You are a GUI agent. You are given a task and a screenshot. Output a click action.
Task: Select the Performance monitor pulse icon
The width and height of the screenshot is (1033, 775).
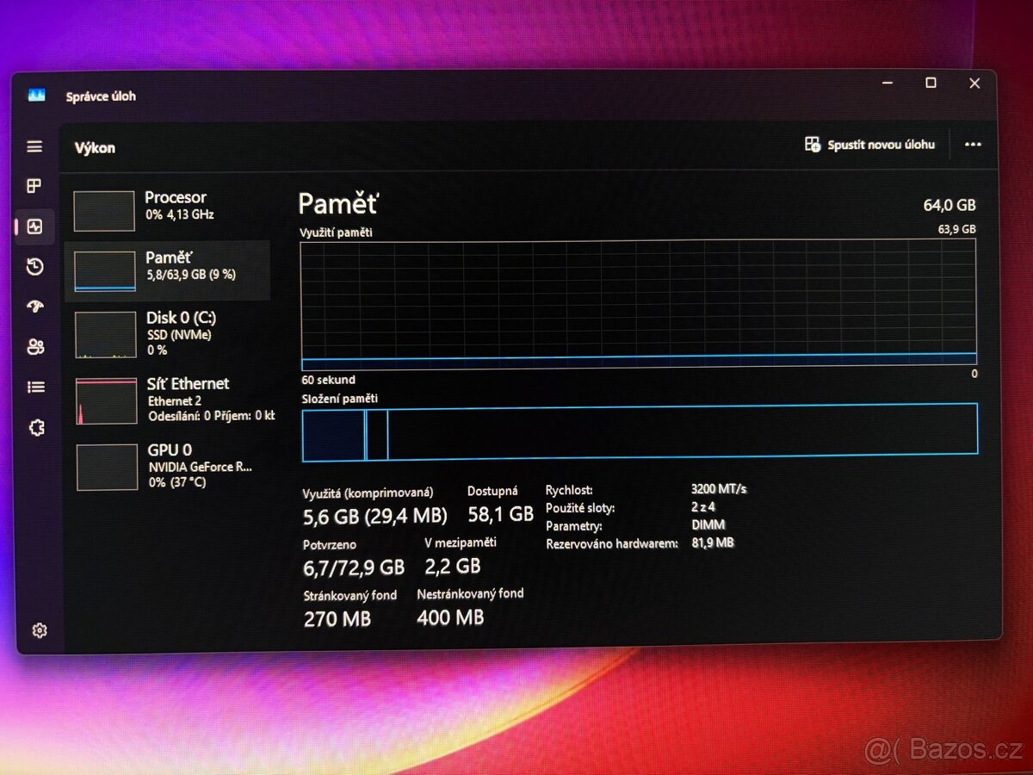(x=34, y=226)
